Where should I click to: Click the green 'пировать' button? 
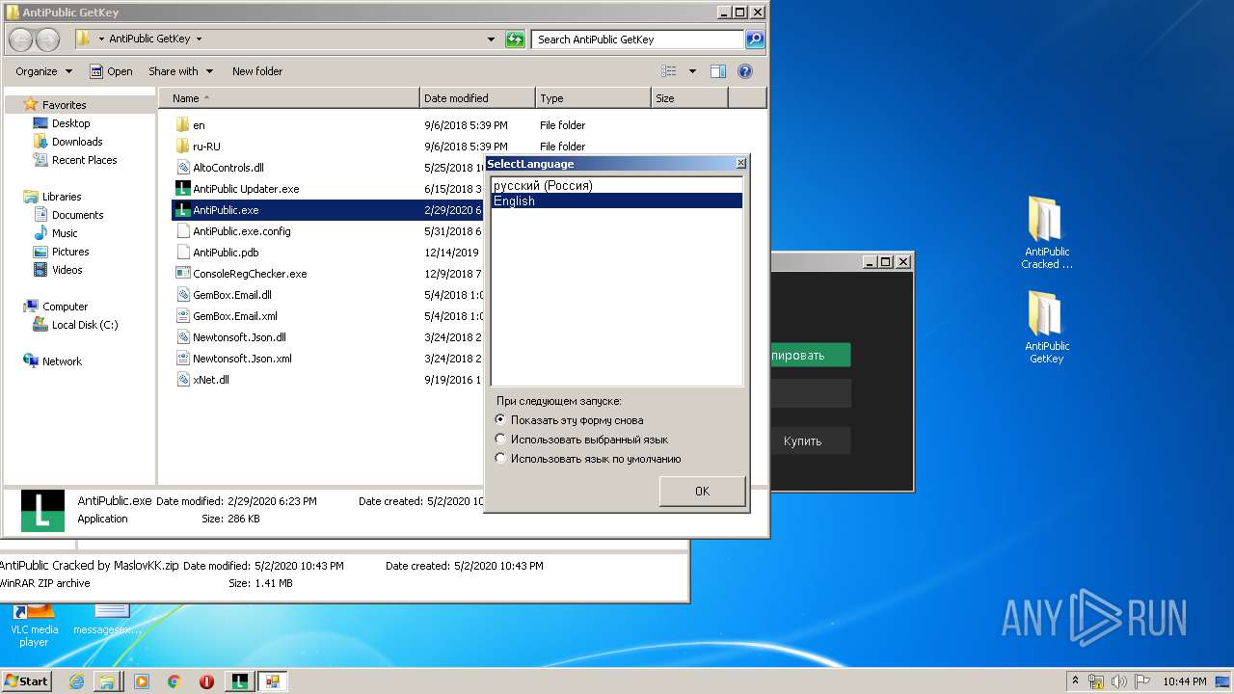tap(809, 355)
